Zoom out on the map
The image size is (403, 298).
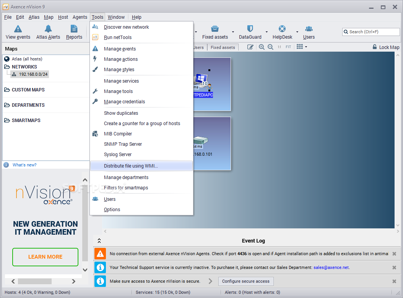click(x=270, y=47)
